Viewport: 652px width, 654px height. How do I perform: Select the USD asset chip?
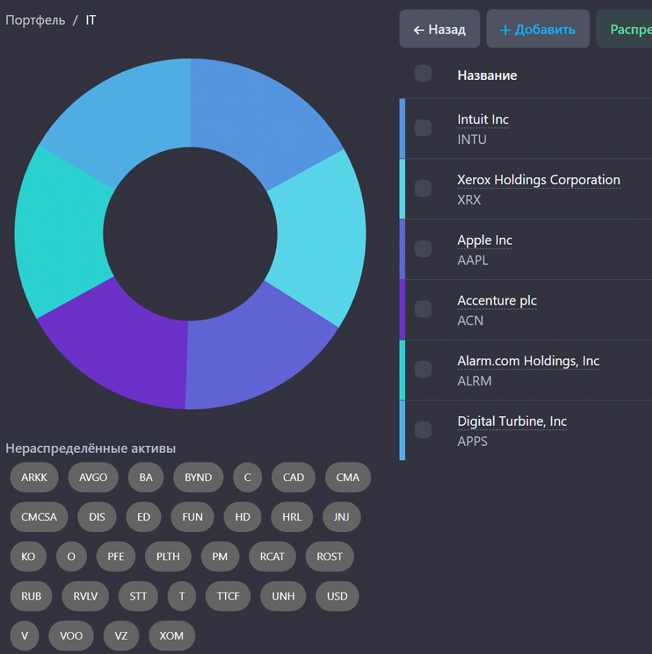[337, 596]
